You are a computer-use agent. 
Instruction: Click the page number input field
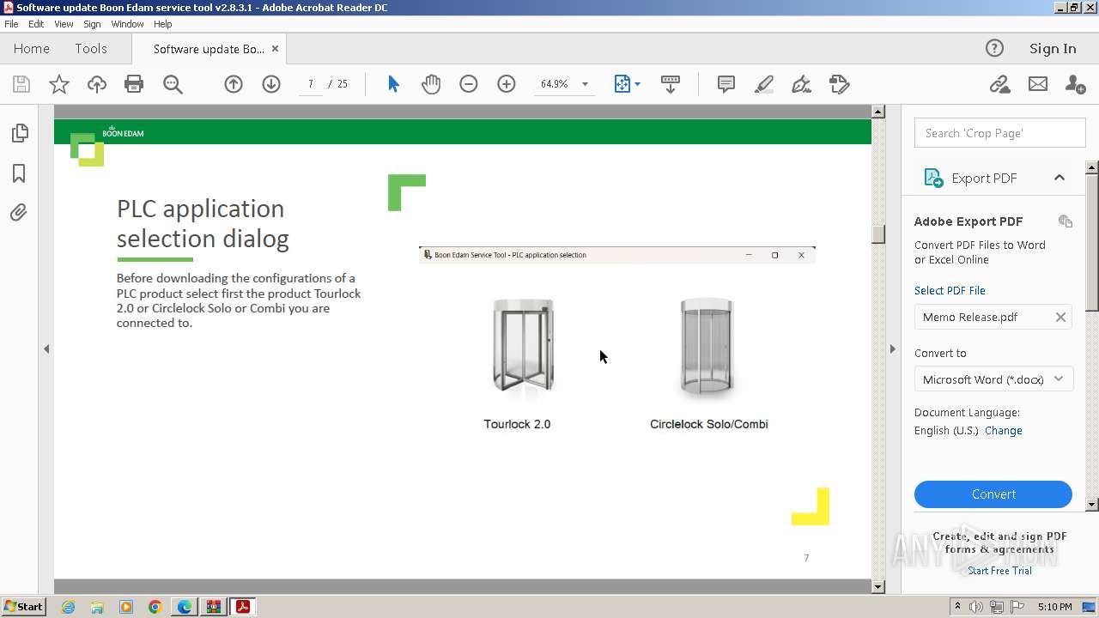310,84
